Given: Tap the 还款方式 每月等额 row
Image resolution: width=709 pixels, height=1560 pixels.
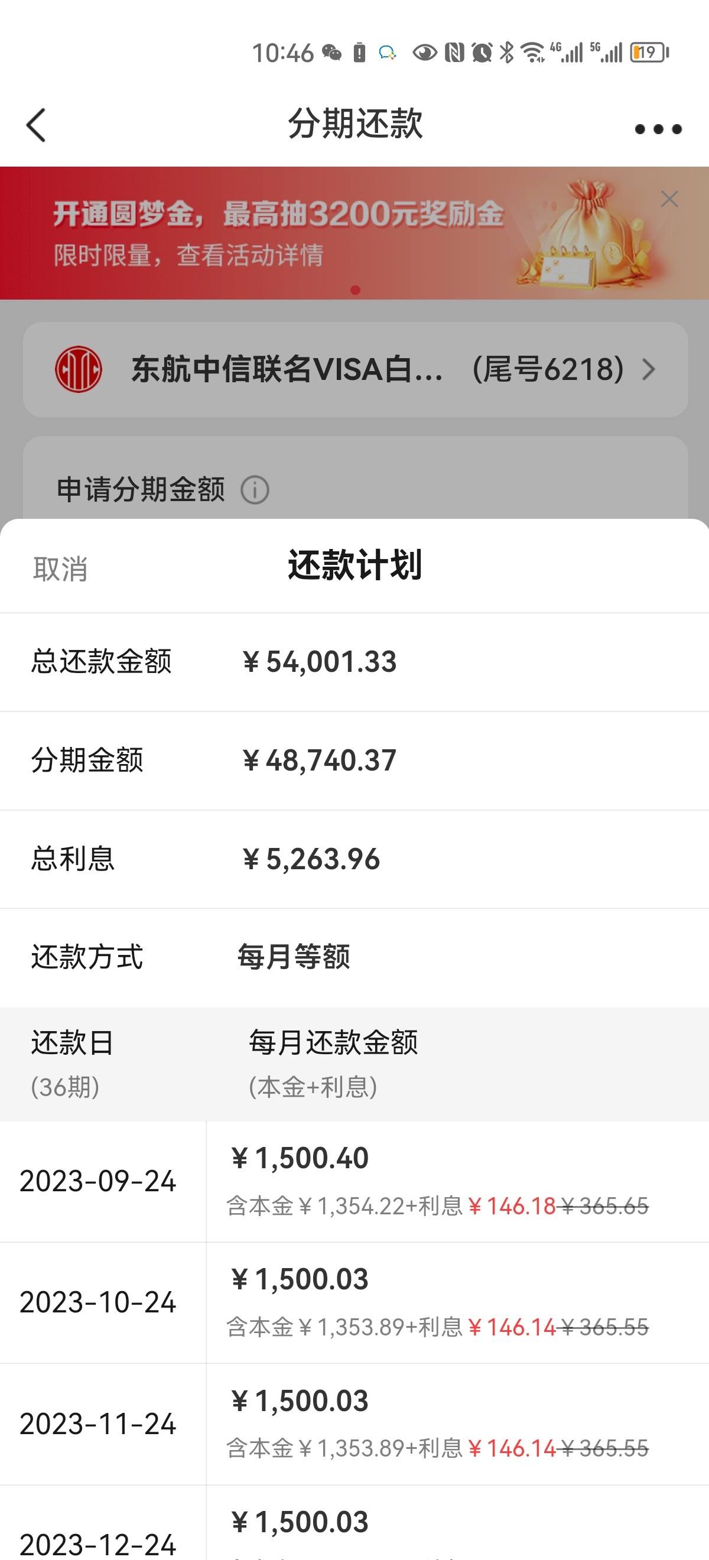Looking at the screenshot, I should tap(354, 957).
